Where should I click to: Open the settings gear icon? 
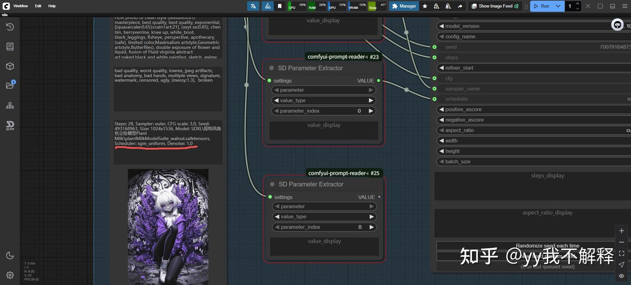(x=10, y=275)
